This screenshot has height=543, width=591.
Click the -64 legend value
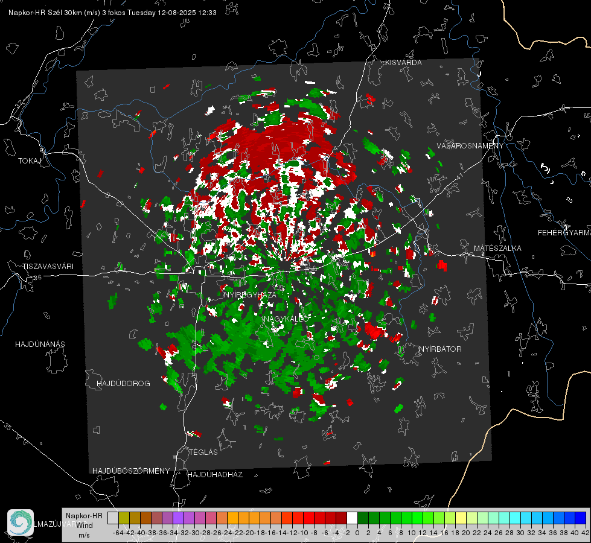(118, 533)
